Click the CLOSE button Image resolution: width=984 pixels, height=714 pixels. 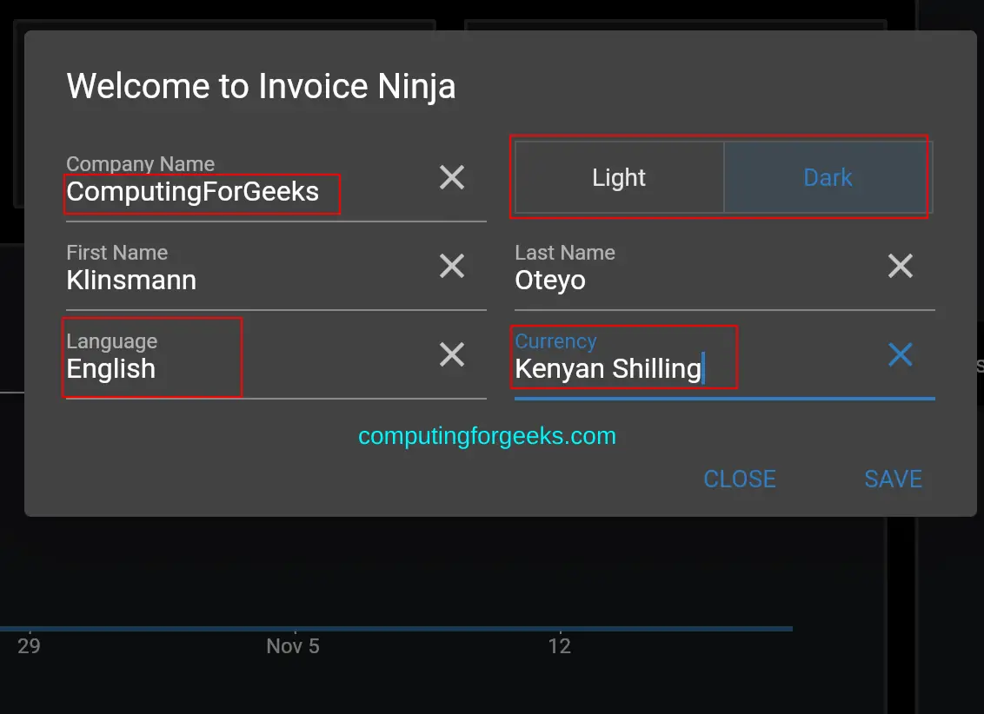click(x=738, y=479)
